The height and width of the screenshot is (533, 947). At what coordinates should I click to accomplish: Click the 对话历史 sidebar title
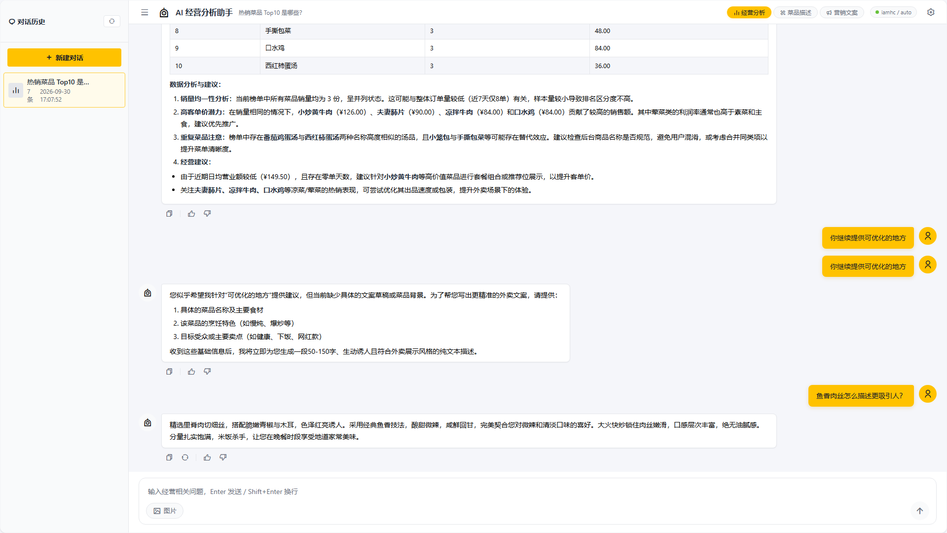[31, 22]
